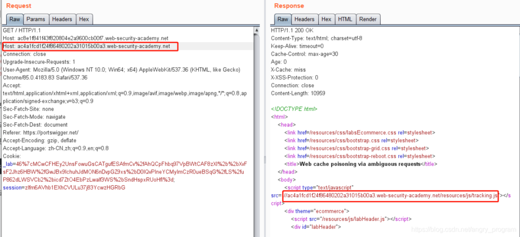Click the page title text in response
This screenshot has height=237, width=520.
point(366,164)
